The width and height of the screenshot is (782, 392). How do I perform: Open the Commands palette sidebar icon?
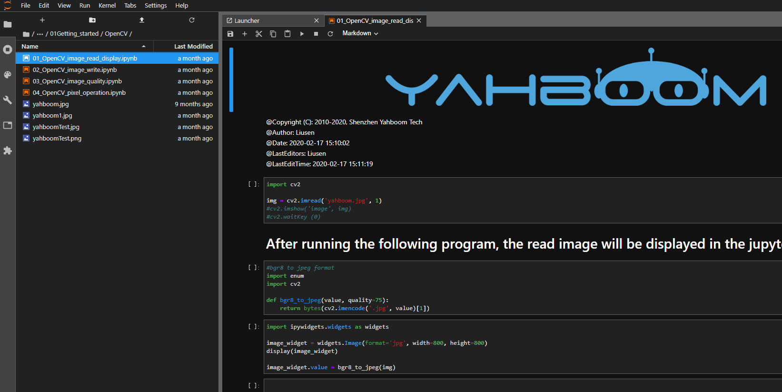pyautogui.click(x=8, y=75)
